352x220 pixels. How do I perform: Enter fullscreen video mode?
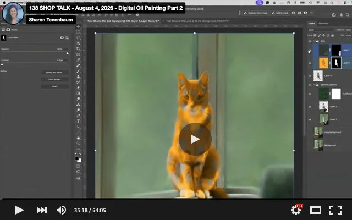(335, 210)
